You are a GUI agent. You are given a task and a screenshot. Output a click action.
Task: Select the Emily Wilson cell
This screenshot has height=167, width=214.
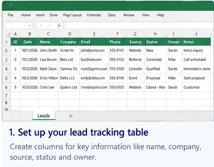coord(49,78)
